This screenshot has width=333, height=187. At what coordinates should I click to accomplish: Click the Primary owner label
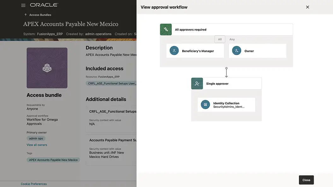[37, 133]
